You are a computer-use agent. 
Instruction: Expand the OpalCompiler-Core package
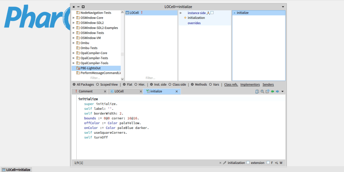point(74,53)
